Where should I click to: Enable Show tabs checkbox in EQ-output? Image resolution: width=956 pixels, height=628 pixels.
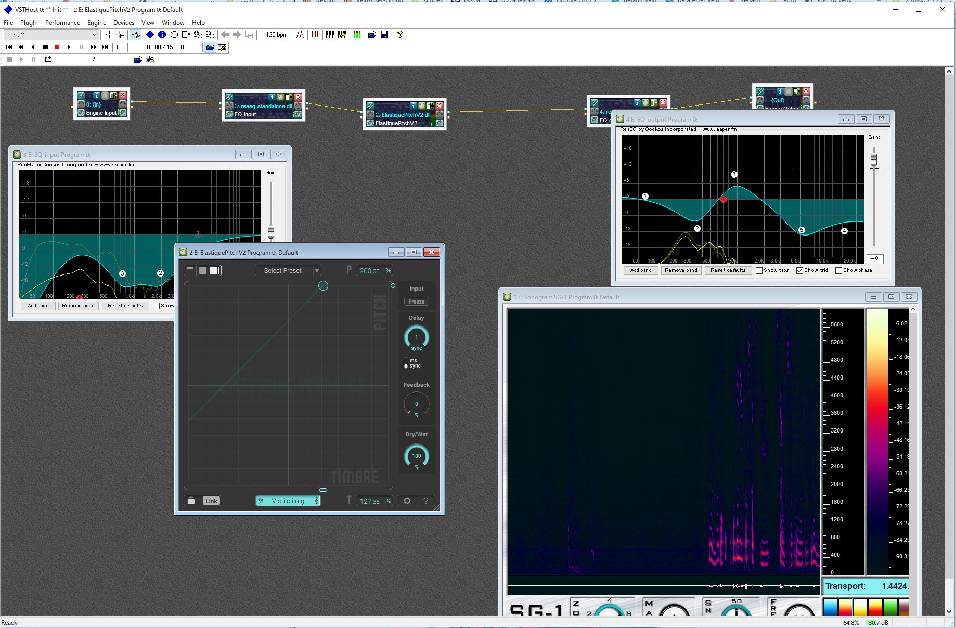[x=759, y=270]
